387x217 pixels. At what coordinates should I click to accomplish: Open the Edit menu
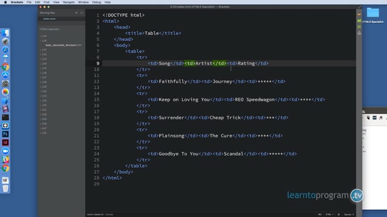point(37,2)
